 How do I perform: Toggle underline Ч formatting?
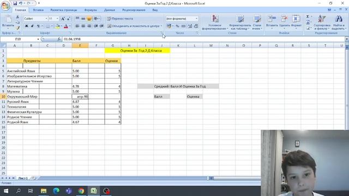(x=38, y=26)
